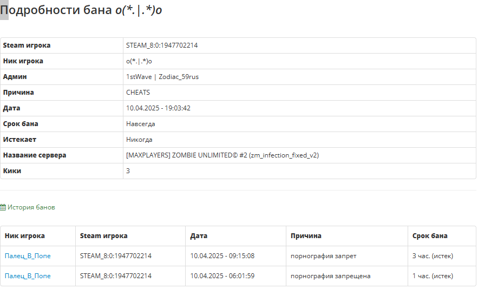Click the Причина column header in history
This screenshot has height=289, width=478.
point(306,236)
